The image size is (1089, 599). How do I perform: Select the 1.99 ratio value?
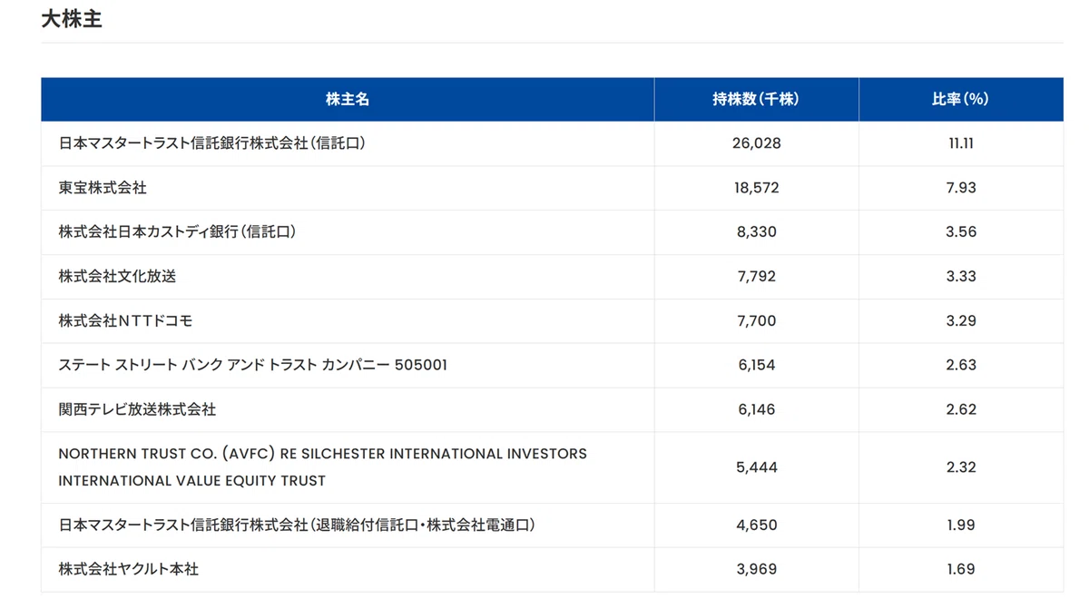961,525
